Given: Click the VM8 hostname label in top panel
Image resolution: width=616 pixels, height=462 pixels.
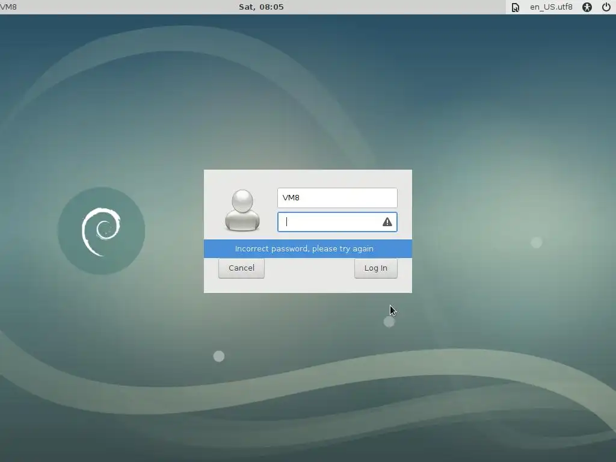Looking at the screenshot, I should pyautogui.click(x=8, y=7).
